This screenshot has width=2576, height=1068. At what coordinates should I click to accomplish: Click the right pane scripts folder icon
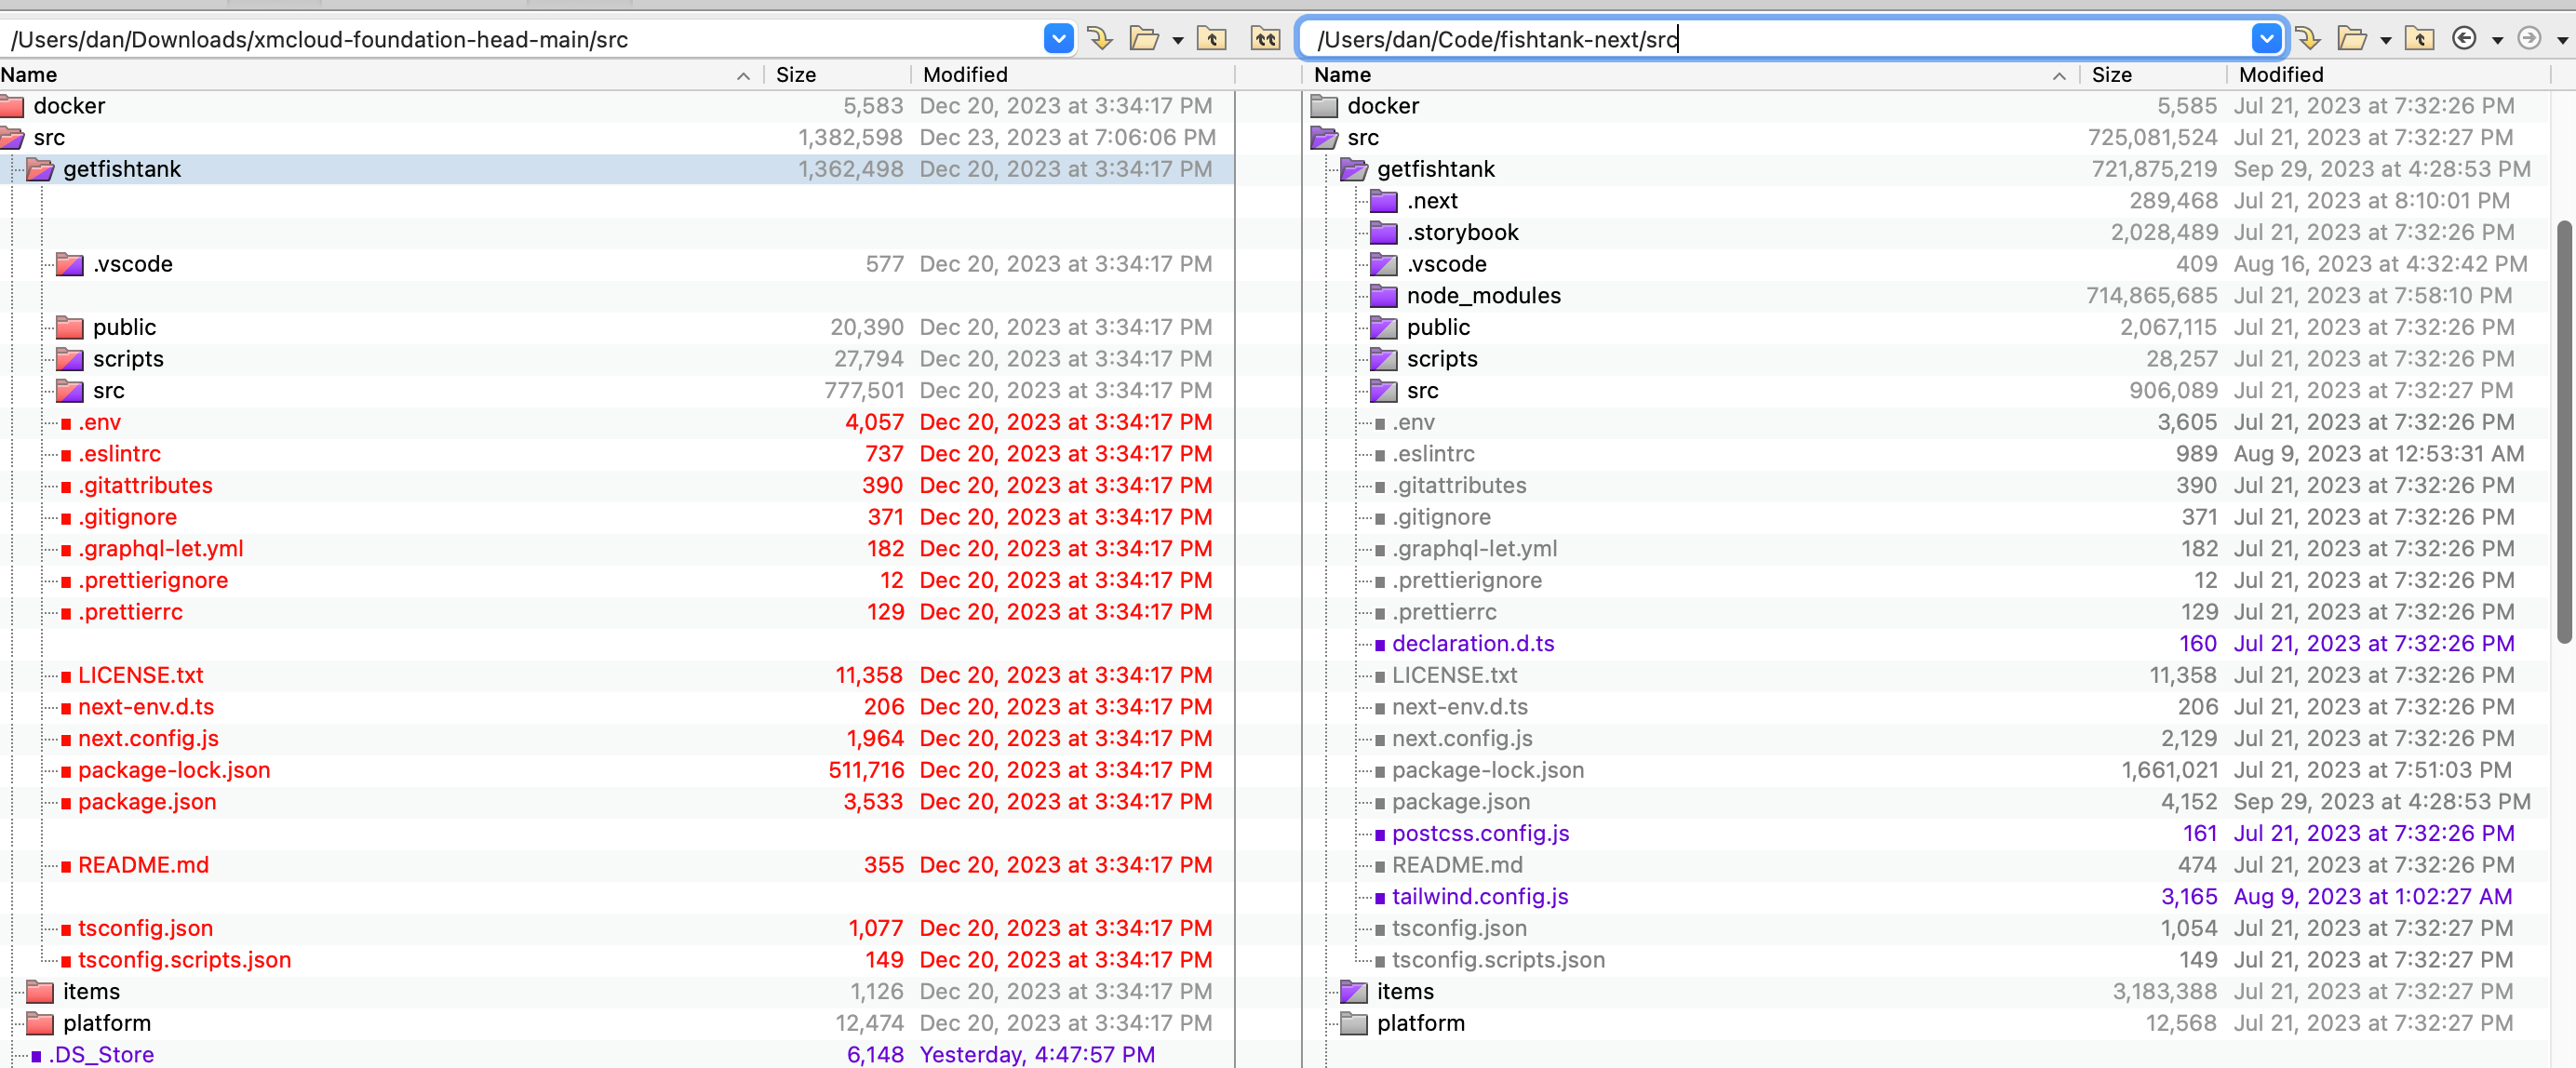[x=1383, y=359]
